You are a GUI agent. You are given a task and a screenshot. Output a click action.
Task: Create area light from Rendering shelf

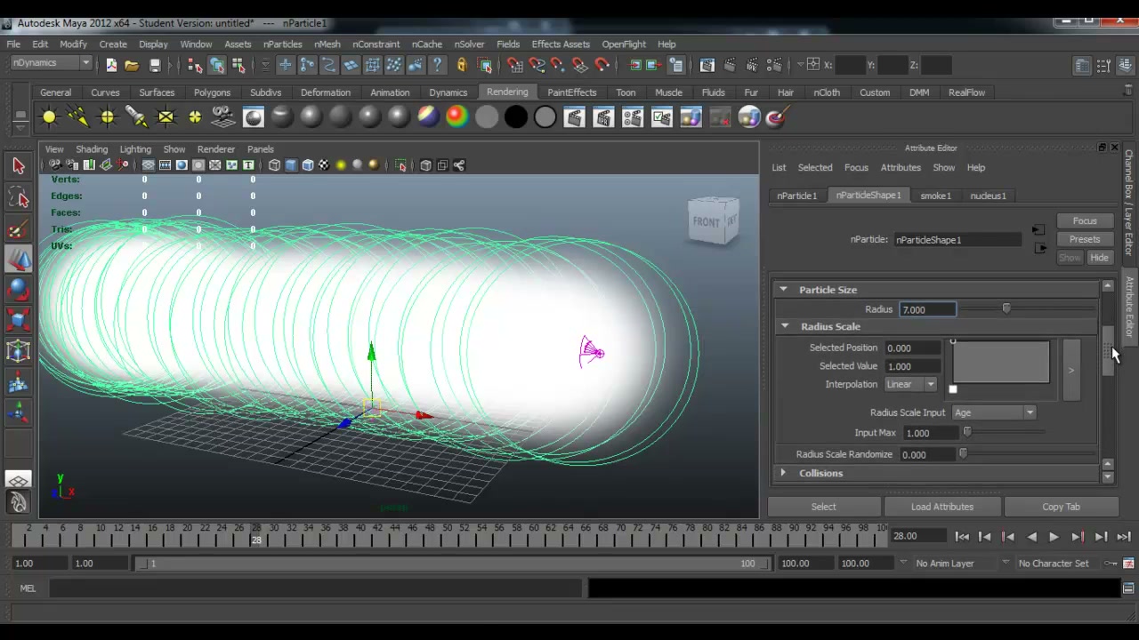166,116
